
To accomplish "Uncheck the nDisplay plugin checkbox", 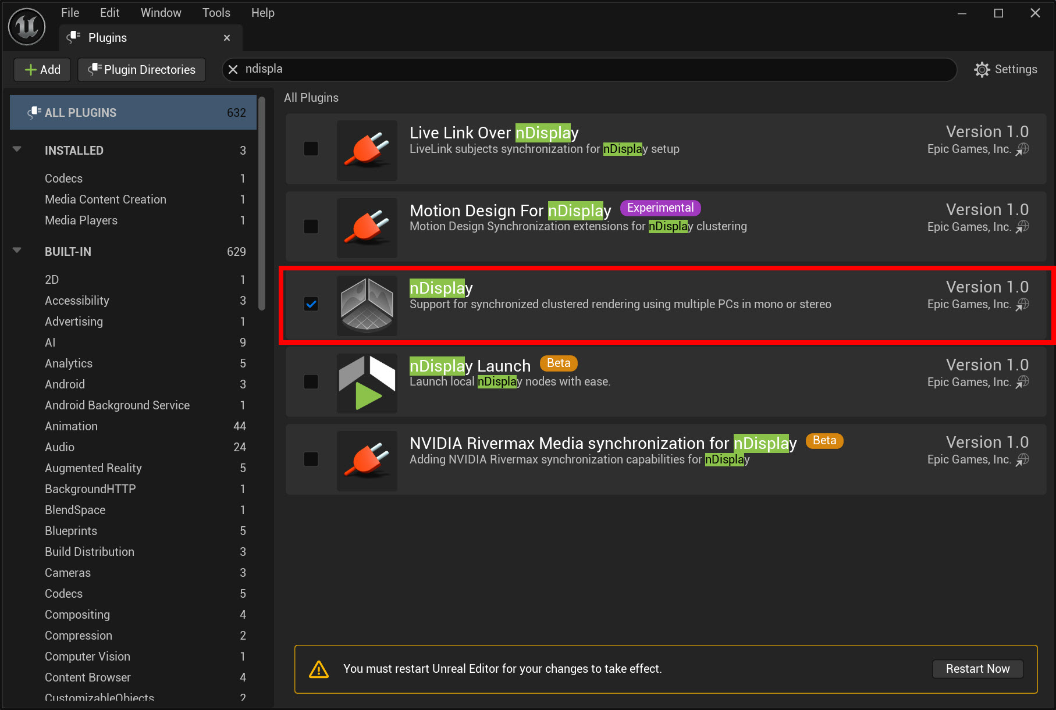I will 311,304.
